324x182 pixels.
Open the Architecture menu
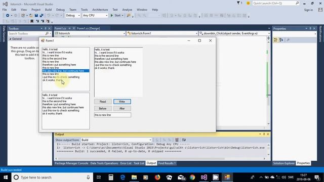(100, 10)
